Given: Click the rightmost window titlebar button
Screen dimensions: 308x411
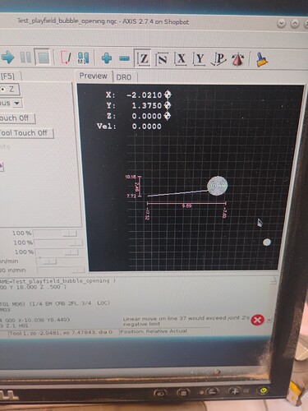Looking at the screenshot, I should pos(306,24).
